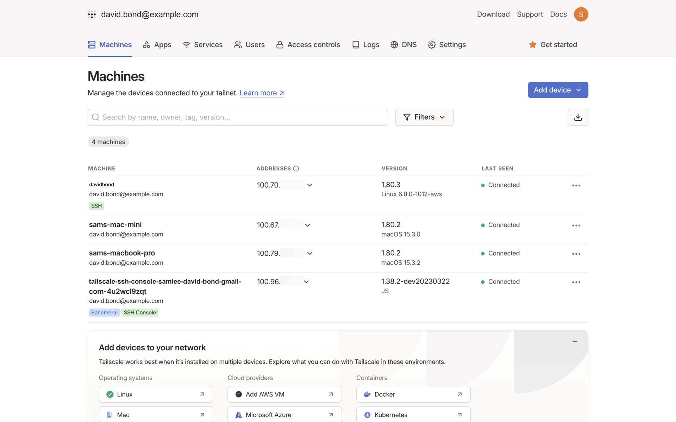Expand addresses for 100.79 sams-macbook-pro
The height and width of the screenshot is (422, 676).
(x=309, y=253)
